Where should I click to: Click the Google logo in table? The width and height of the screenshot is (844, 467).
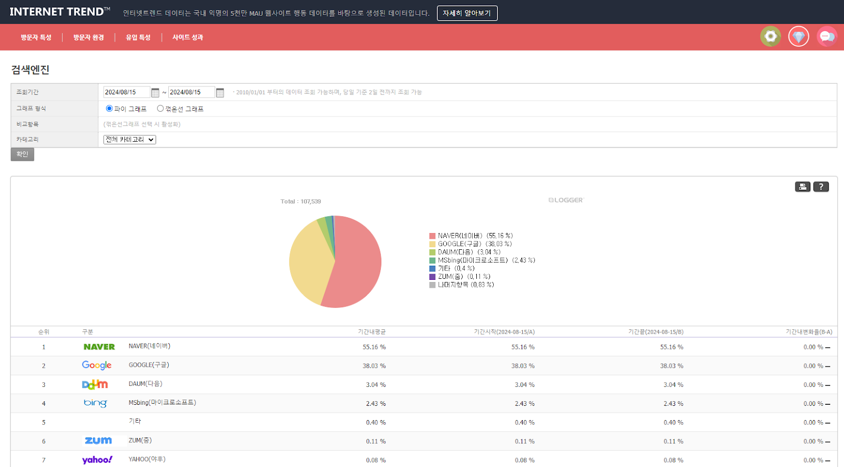pos(97,365)
